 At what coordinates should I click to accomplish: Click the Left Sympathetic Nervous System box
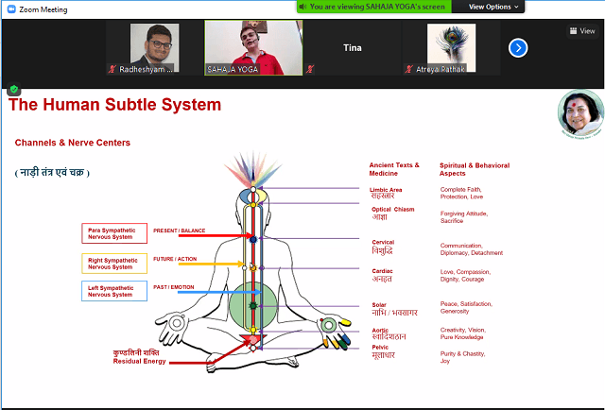pos(114,291)
